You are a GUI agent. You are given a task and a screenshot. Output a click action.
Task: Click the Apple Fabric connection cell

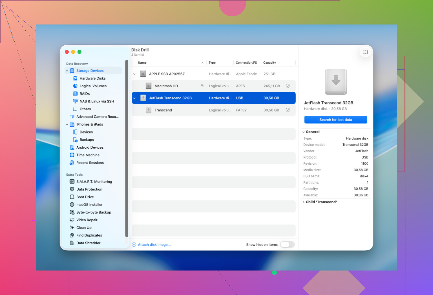[246, 74]
